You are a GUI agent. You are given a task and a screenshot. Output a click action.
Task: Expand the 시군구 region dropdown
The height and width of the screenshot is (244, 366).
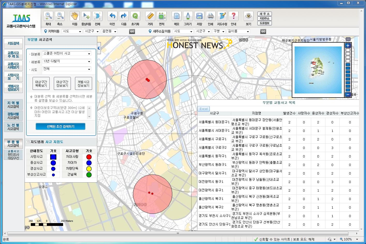tap(92, 31)
